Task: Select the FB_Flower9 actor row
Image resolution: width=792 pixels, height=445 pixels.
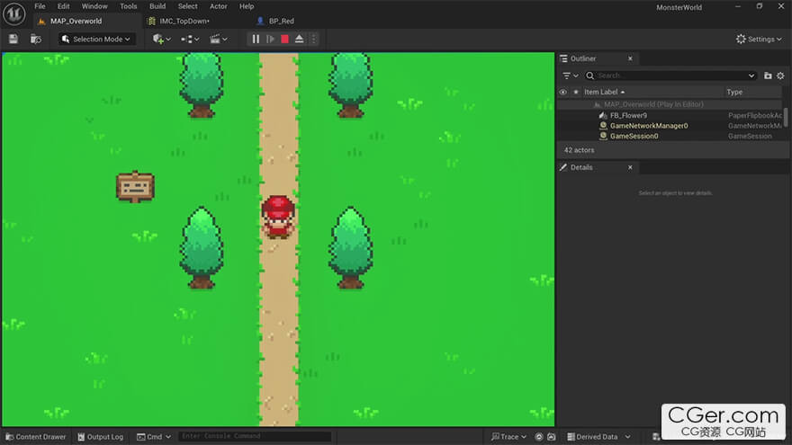Action: 670,116
